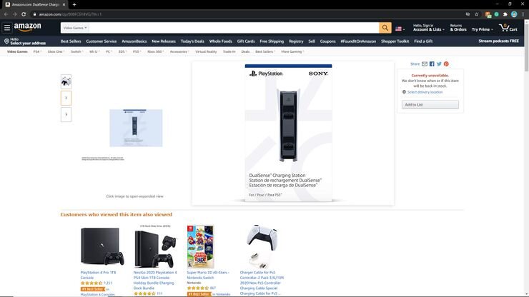Screen dimensions: 529x297
Task: Share this item by email
Action: point(425,64)
